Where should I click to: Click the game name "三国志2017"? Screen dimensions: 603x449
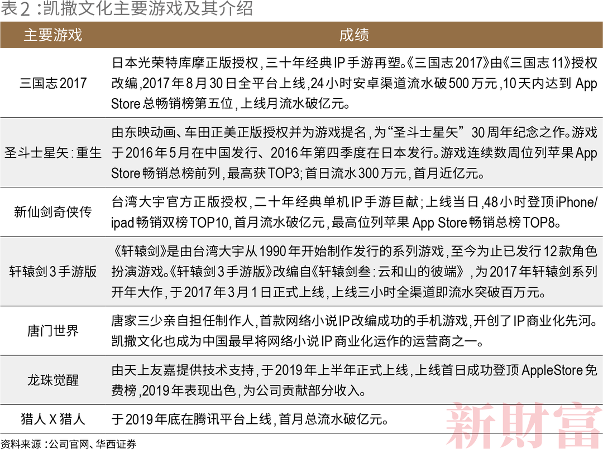coord(53,83)
